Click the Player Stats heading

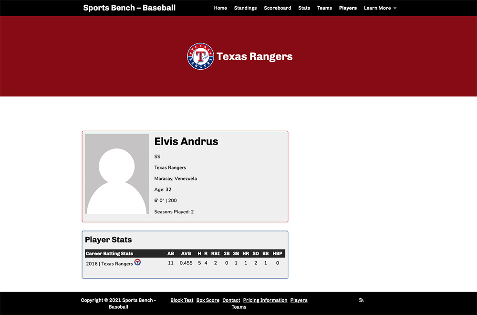[x=108, y=240]
